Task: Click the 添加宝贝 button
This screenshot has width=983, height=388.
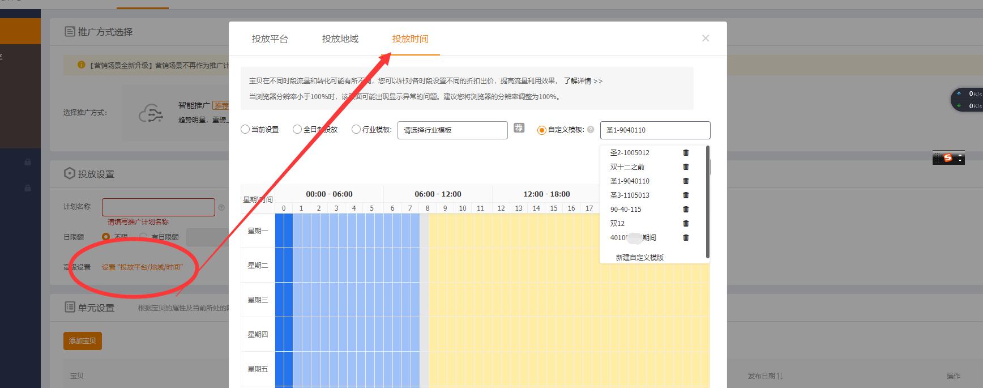Action: [83, 341]
